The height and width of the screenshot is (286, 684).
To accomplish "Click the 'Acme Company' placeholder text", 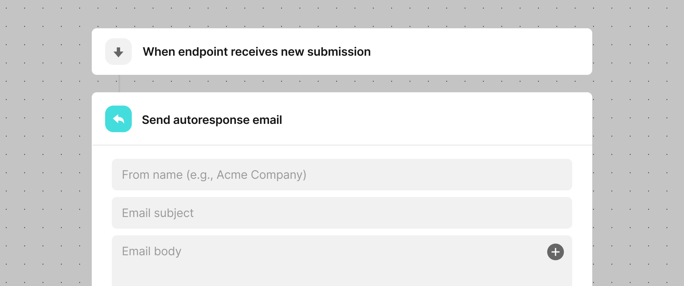I will tap(261, 175).
